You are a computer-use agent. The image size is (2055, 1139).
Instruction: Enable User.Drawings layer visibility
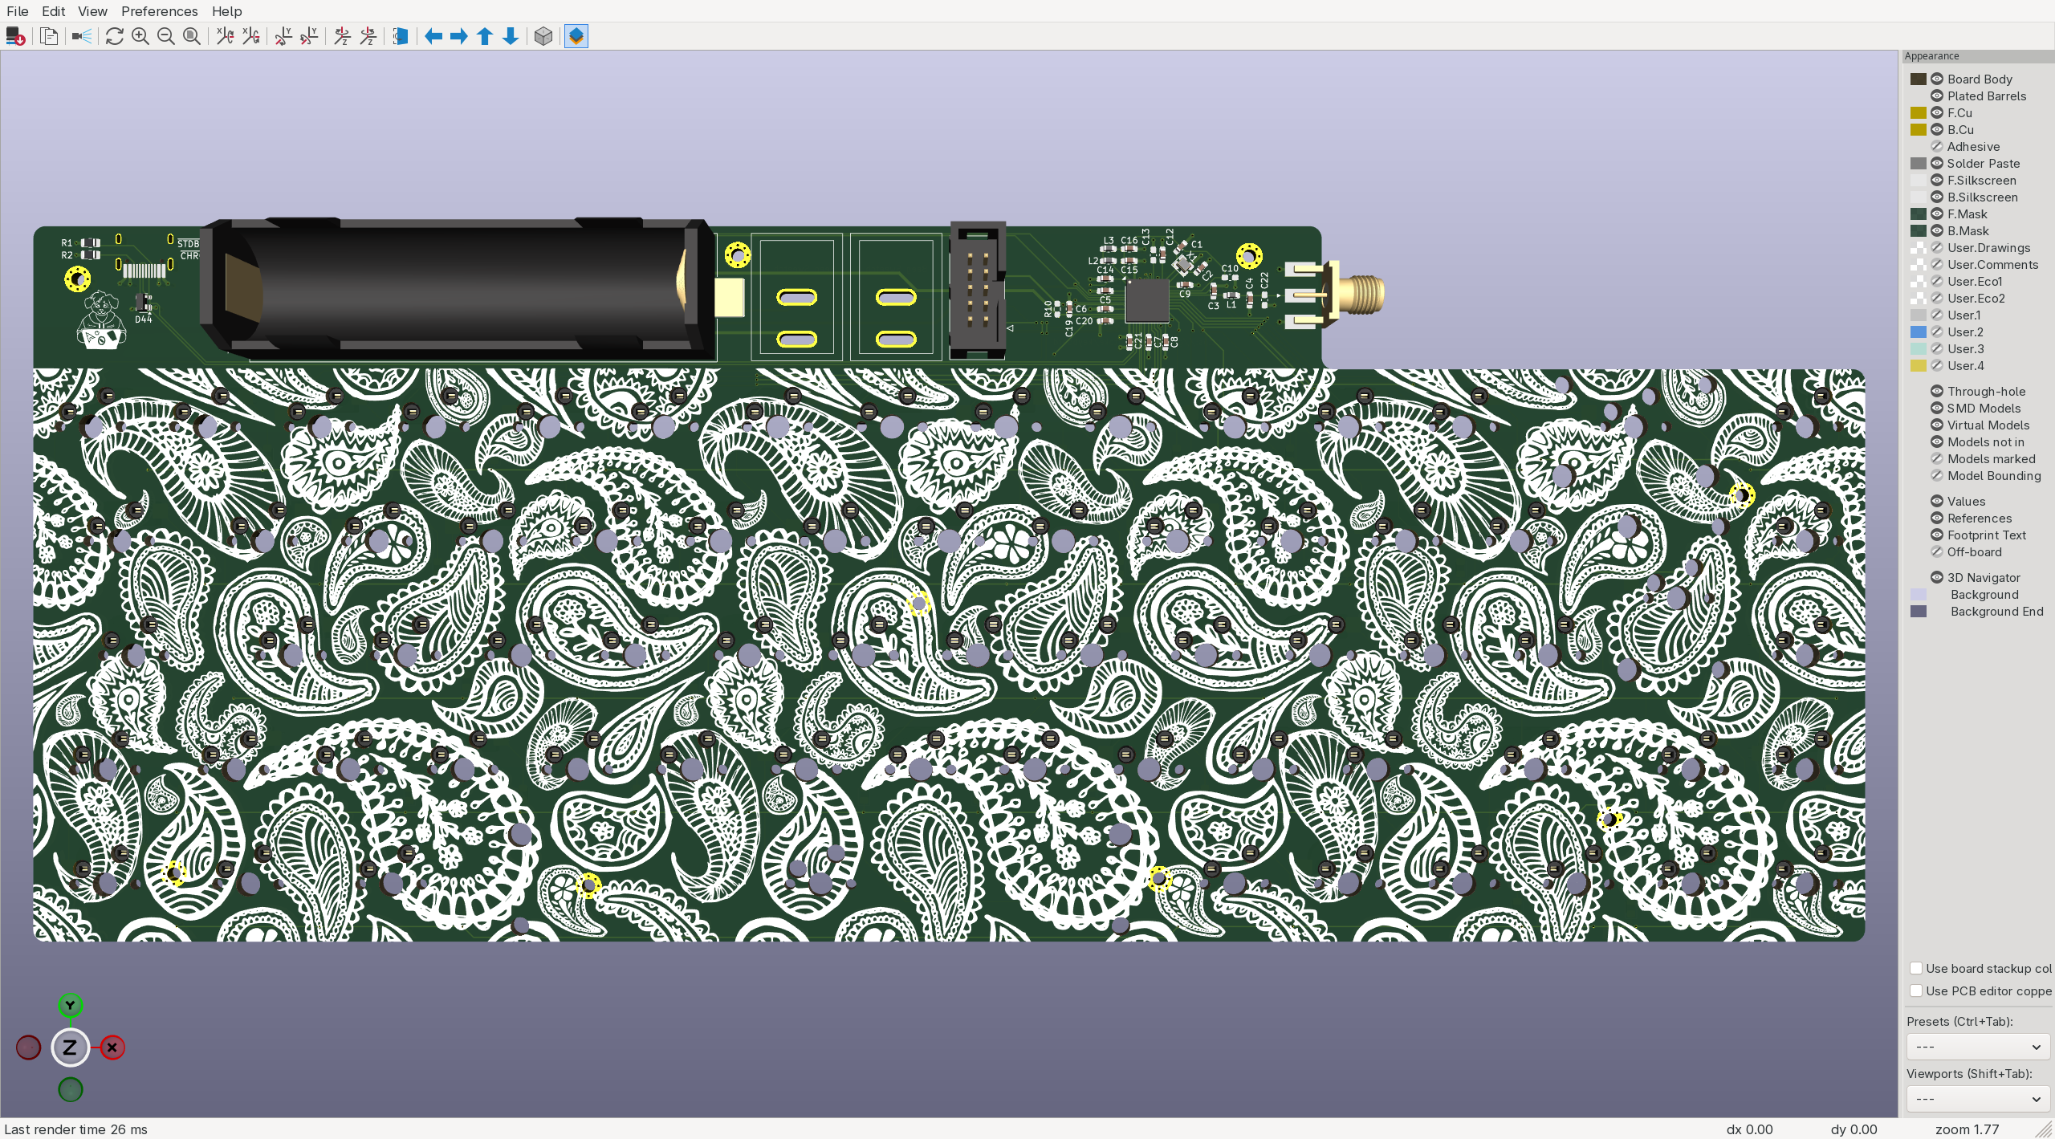coord(1937,247)
